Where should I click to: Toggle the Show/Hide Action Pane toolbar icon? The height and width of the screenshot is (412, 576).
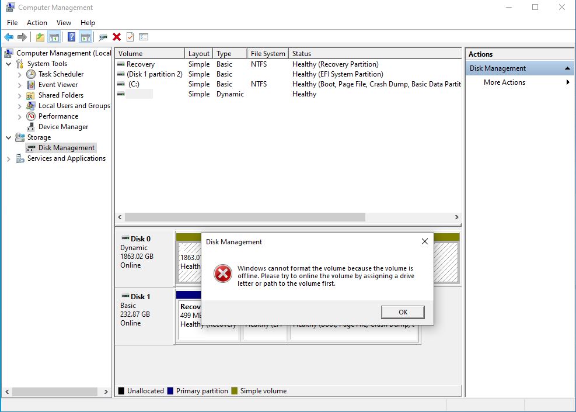(86, 37)
